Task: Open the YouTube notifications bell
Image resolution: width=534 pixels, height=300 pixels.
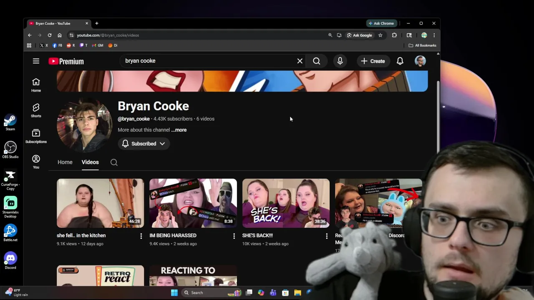Action: click(x=400, y=61)
